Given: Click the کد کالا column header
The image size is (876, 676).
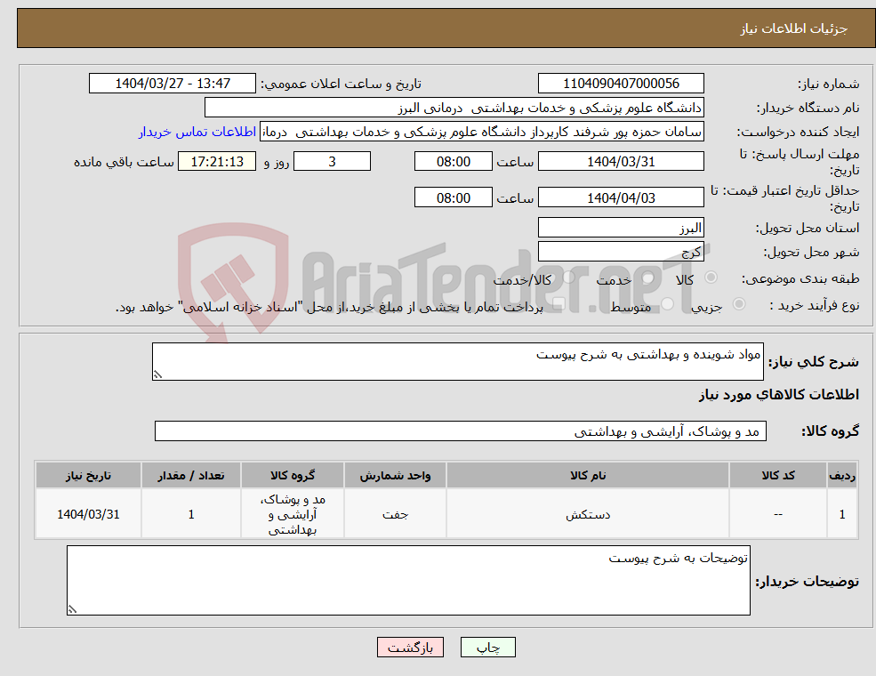Looking at the screenshot, I should [777, 476].
